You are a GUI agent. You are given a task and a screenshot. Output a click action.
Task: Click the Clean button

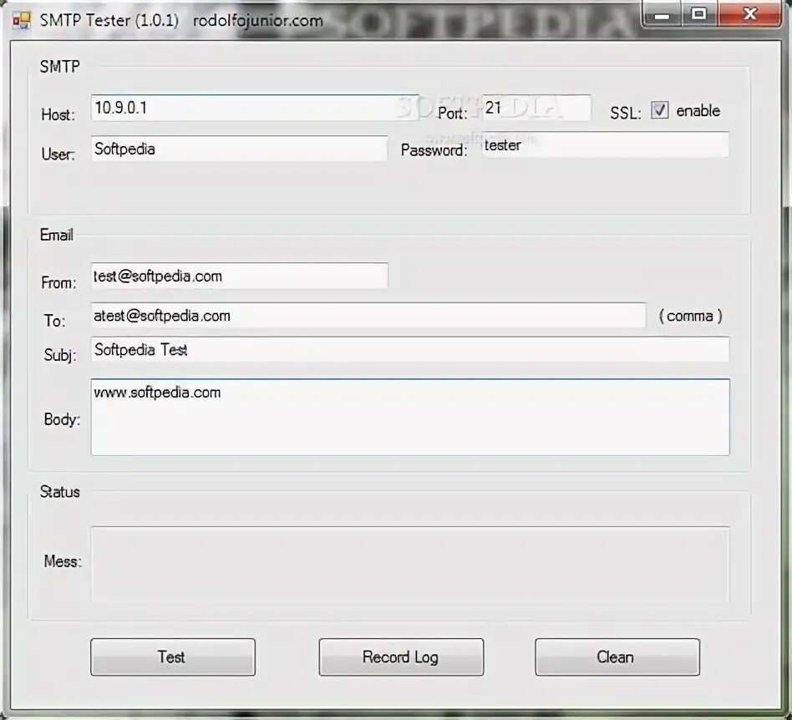[617, 657]
